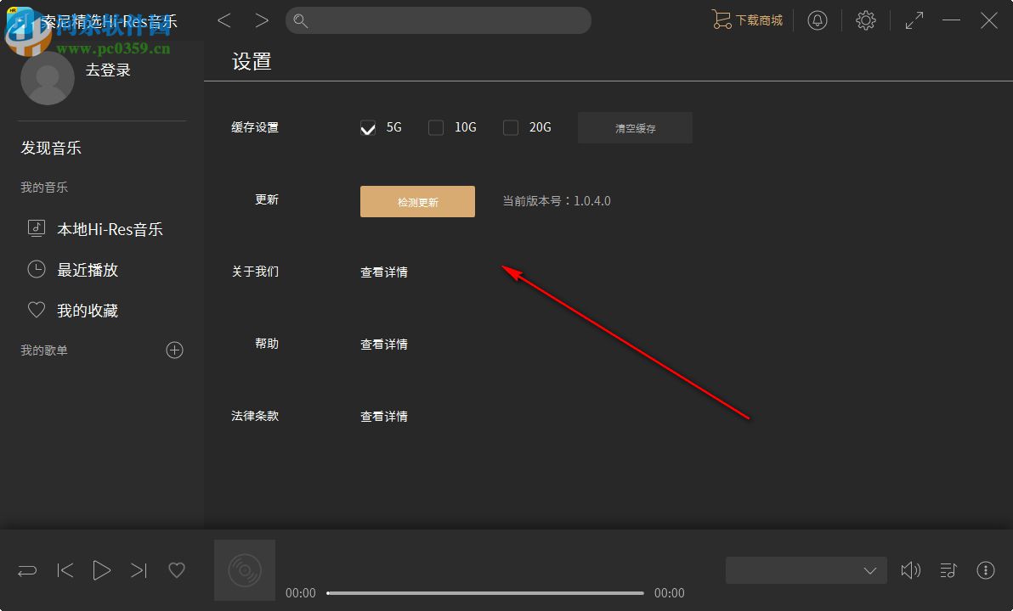Open the notification bell

818,20
